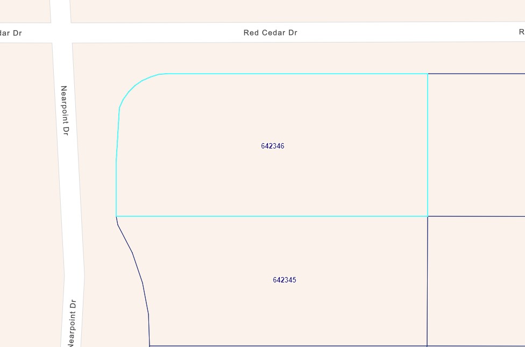Click the southwest corner of highlighted parcel 642346
The height and width of the screenshot is (347, 525).
pos(116,216)
